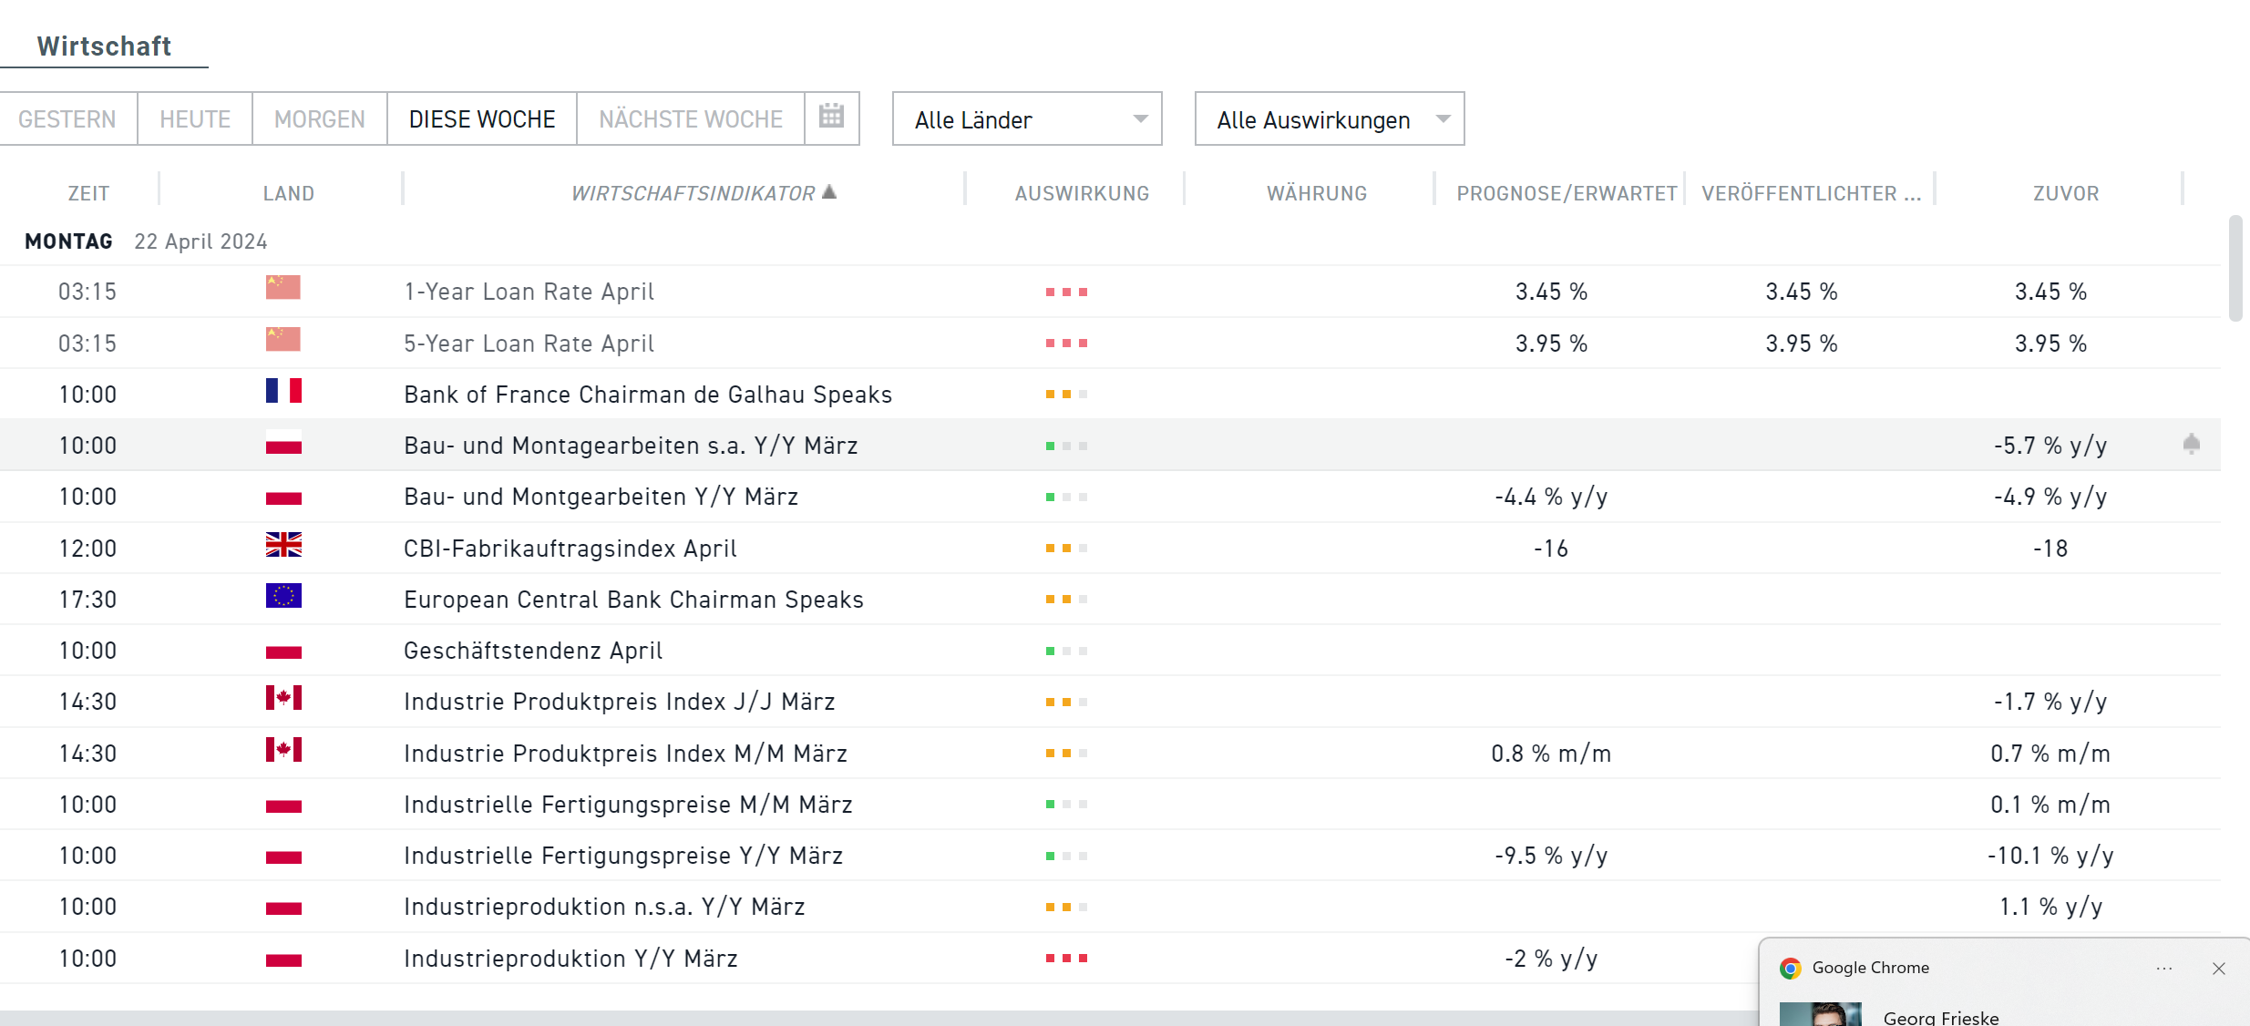2250x1026 pixels.
Task: Click the France flag icon
Action: (283, 391)
